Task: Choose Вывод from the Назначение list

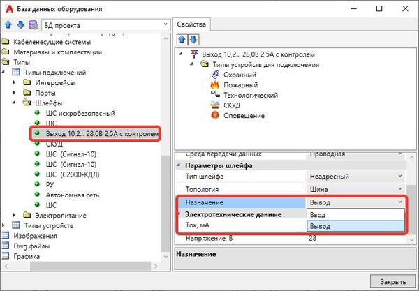Action: pos(355,227)
